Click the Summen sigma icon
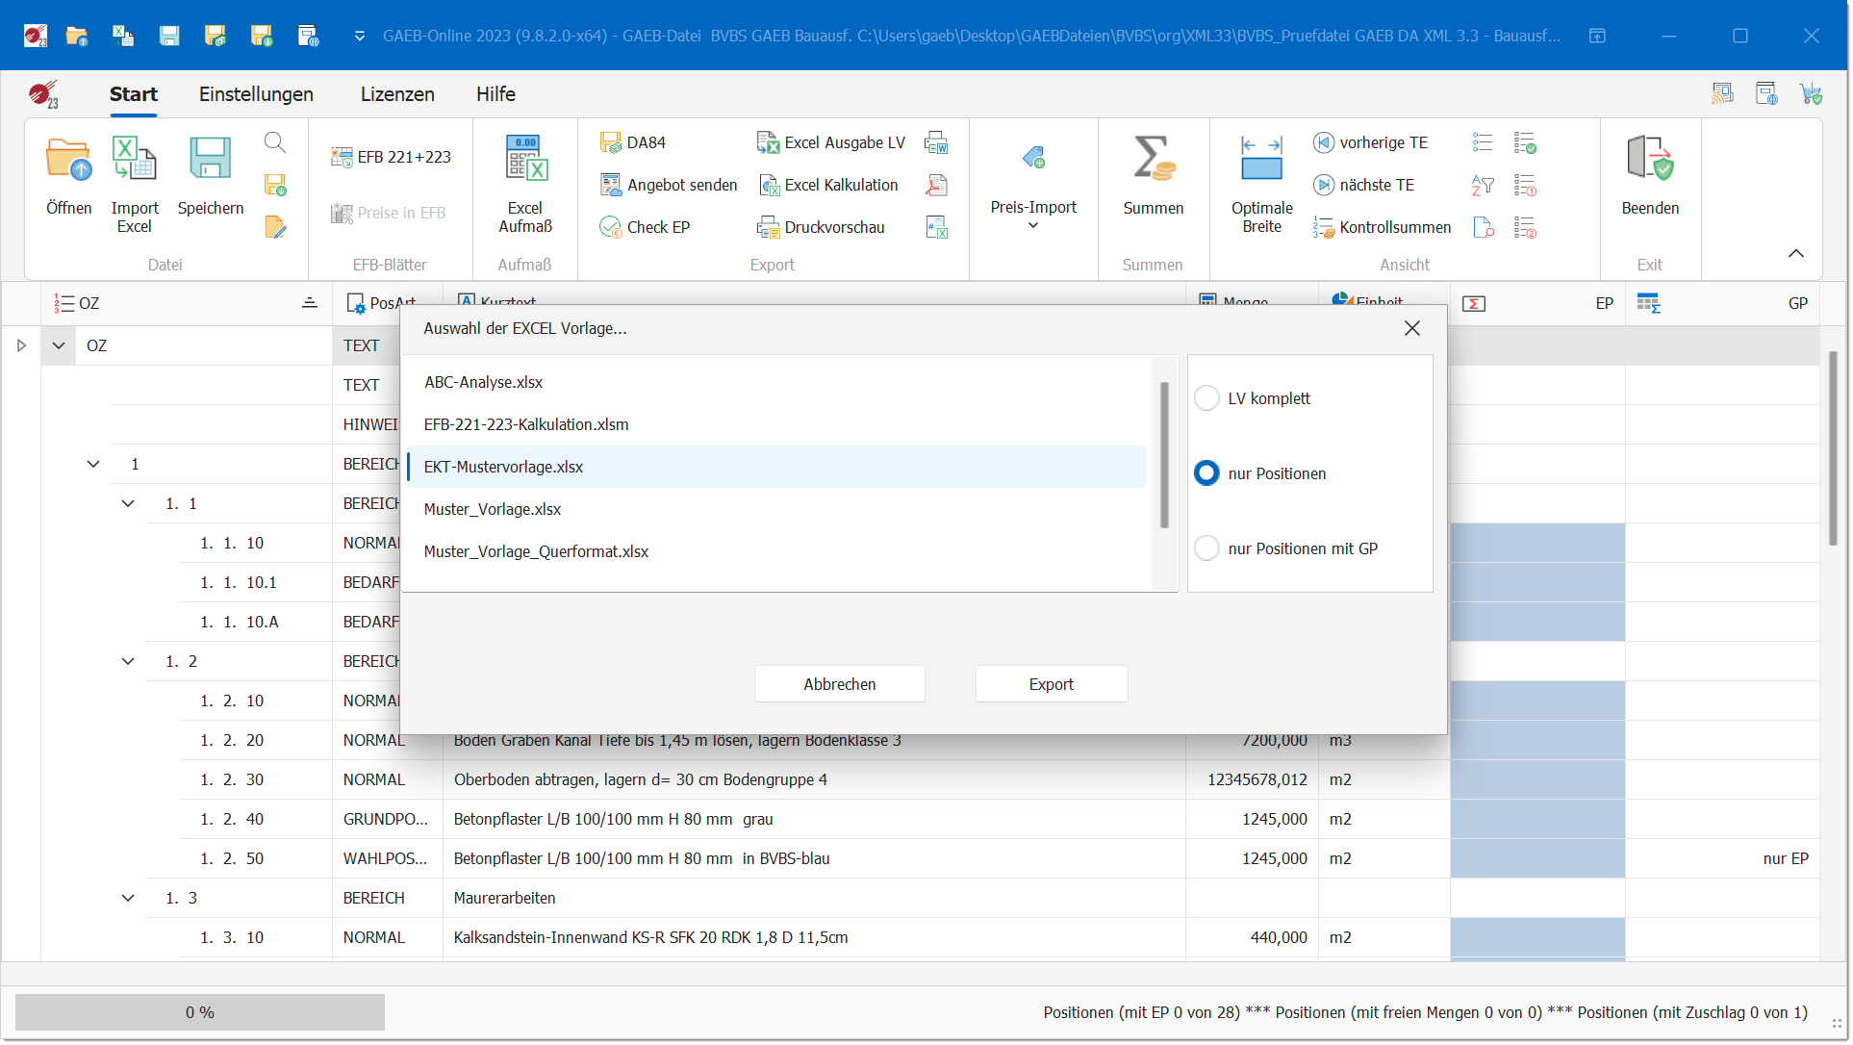 tap(1153, 160)
